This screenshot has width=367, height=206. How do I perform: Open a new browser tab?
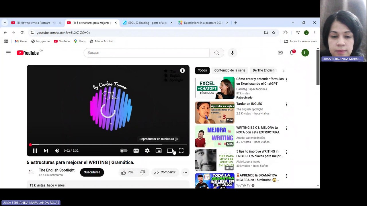[x=236, y=23]
